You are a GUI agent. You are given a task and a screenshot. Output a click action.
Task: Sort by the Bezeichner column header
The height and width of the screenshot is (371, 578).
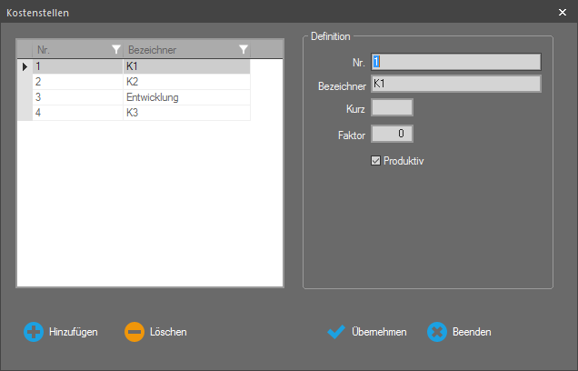[x=177, y=49]
